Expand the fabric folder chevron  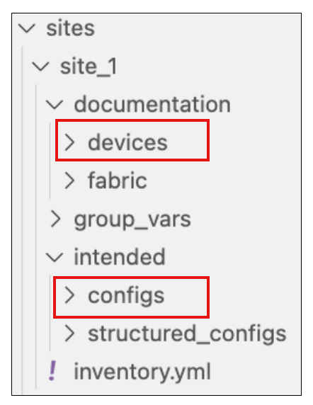[69, 181]
